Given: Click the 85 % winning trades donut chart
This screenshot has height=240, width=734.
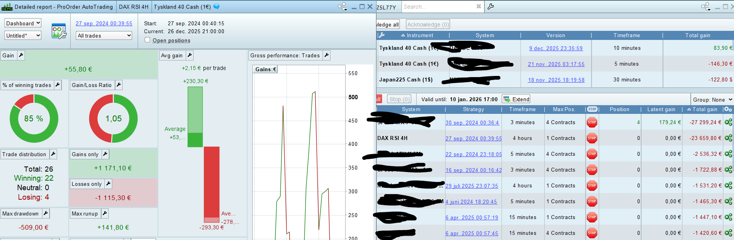Looking at the screenshot, I should pos(34,118).
